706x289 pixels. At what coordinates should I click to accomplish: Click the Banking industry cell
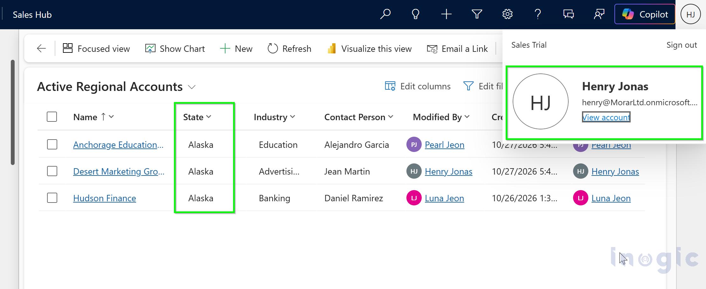click(274, 198)
